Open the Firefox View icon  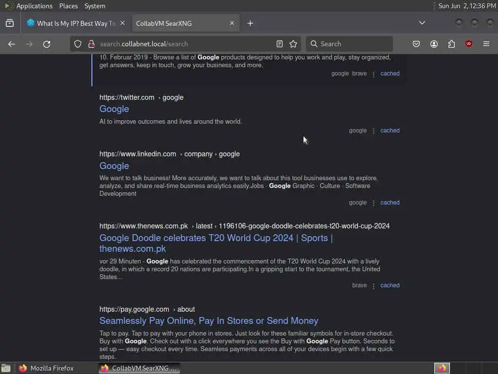(x=10, y=23)
